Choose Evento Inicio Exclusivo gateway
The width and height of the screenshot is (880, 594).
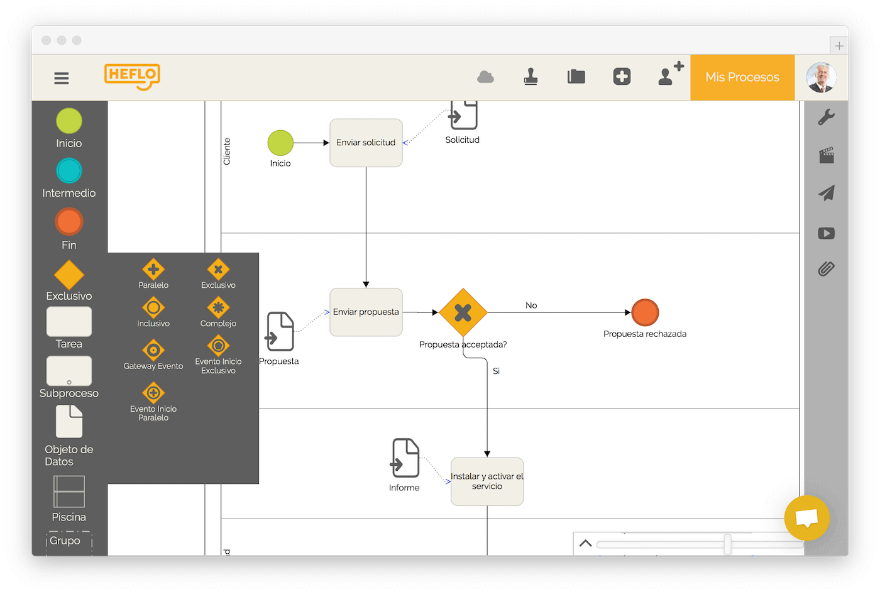coord(218,346)
